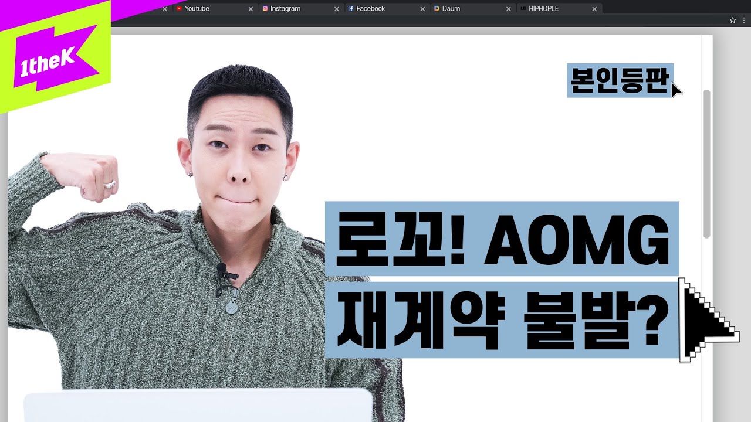The image size is (751, 422).
Task: Open the browser three-dot menu
Action: 744,20
